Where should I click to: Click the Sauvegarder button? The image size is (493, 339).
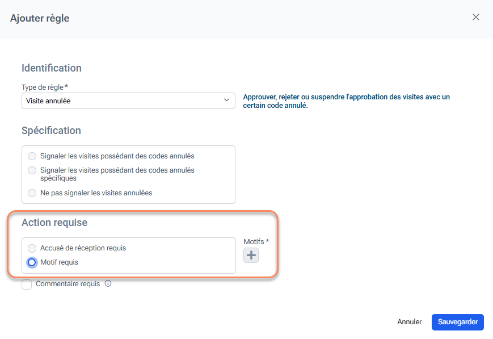click(x=457, y=322)
